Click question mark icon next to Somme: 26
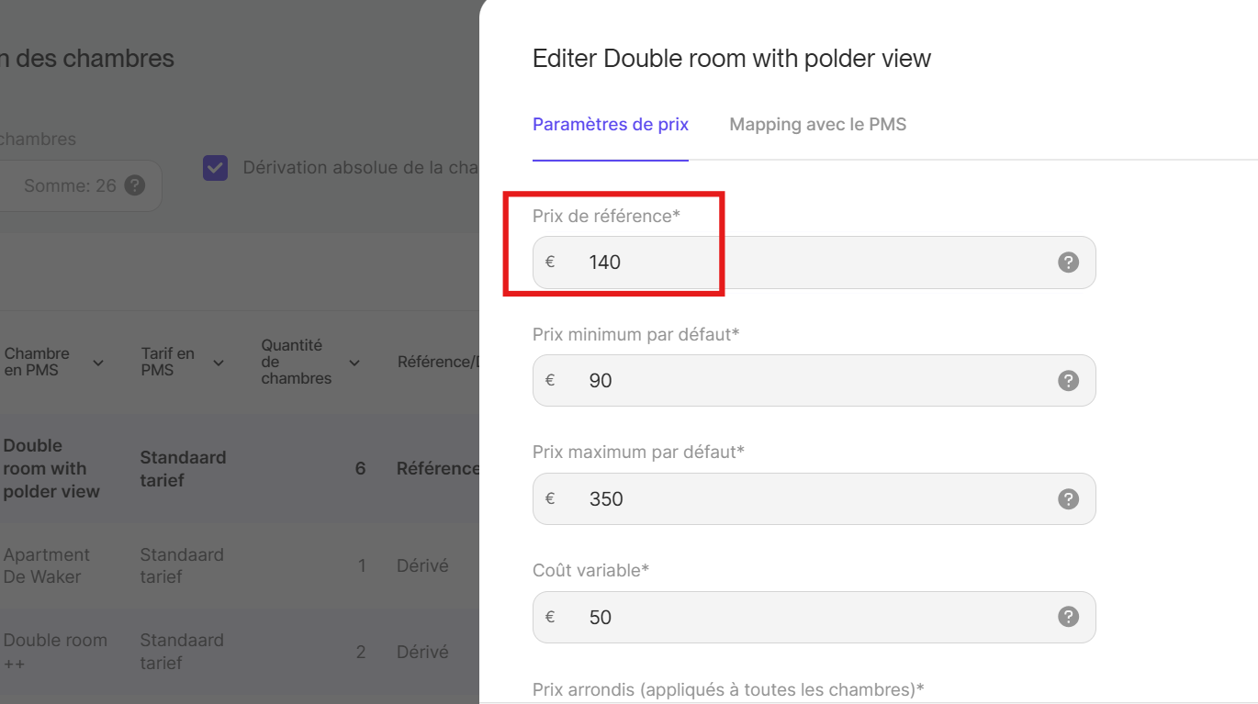Image resolution: width=1258 pixels, height=704 pixels. [135, 185]
